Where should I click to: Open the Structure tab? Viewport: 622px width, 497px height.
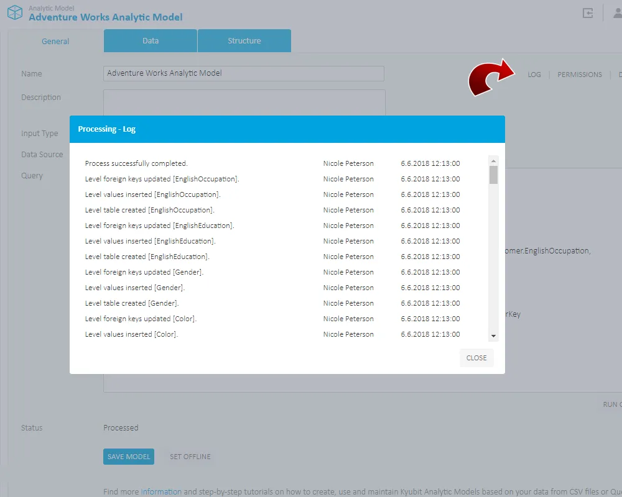pos(244,41)
